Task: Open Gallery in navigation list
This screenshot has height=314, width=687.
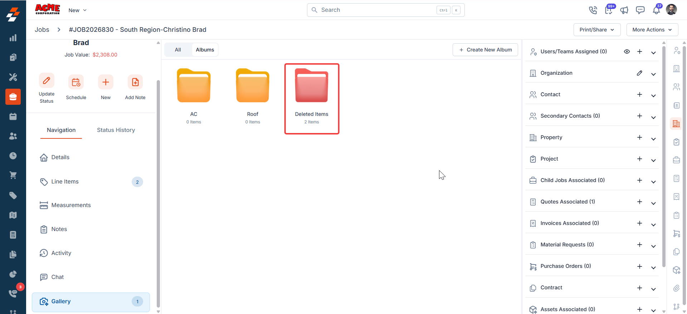Action: coord(91,302)
